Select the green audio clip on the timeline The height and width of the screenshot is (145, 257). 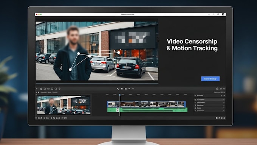[147, 110]
